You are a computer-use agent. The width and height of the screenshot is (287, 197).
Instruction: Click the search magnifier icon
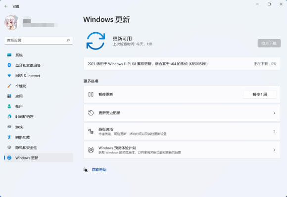(x=68, y=40)
